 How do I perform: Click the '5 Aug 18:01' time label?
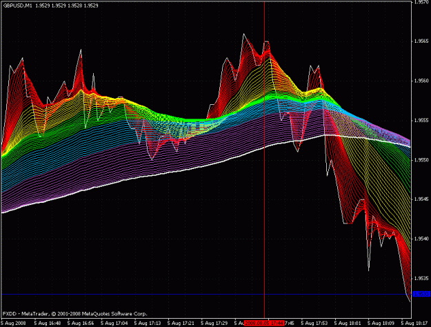tap(348, 323)
